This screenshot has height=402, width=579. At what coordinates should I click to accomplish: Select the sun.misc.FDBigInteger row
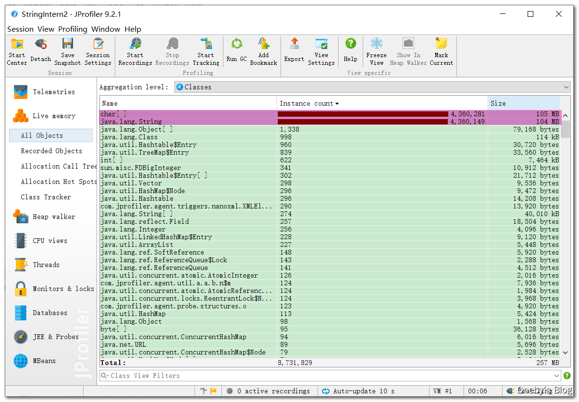330,168
